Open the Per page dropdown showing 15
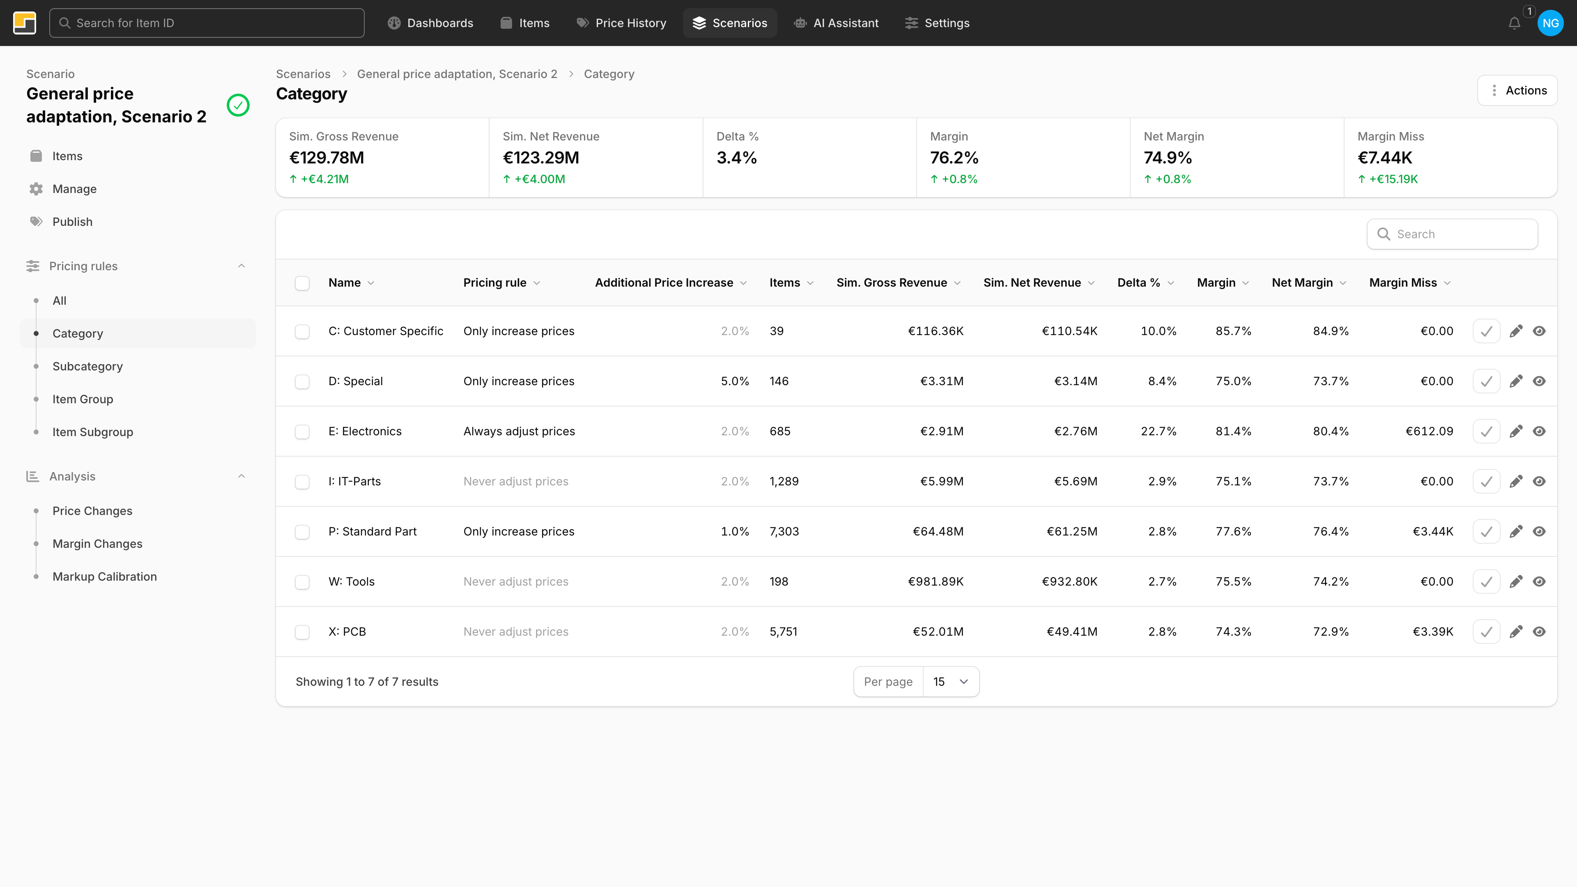 950,681
